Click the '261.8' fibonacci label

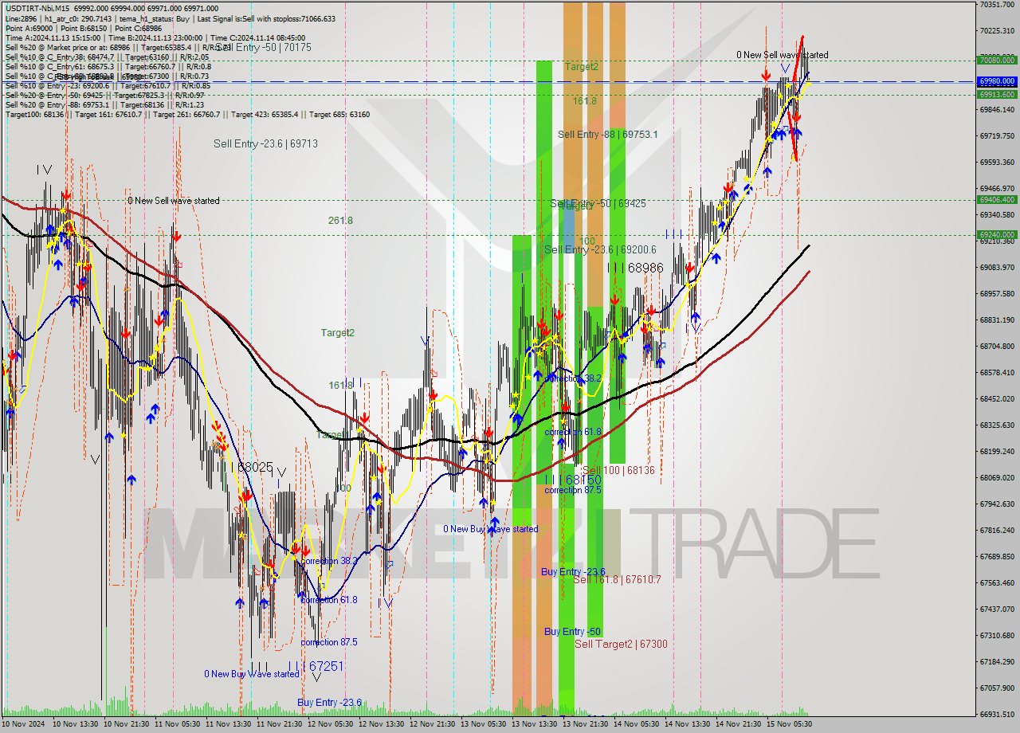(340, 220)
